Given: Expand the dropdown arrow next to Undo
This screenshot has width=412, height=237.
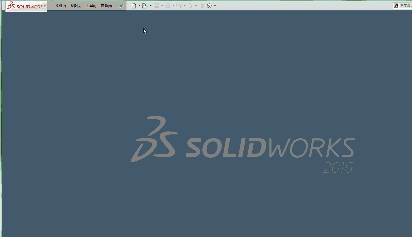Looking at the screenshot, I should point(185,6).
